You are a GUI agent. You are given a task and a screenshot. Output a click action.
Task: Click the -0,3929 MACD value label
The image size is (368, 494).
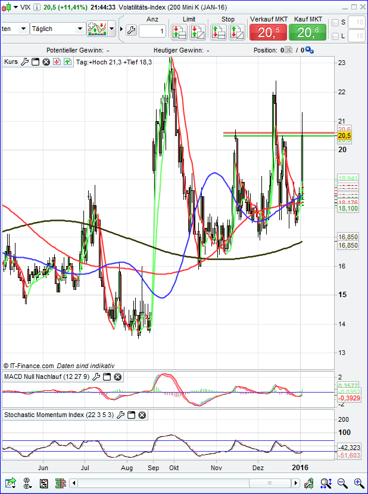348,398
